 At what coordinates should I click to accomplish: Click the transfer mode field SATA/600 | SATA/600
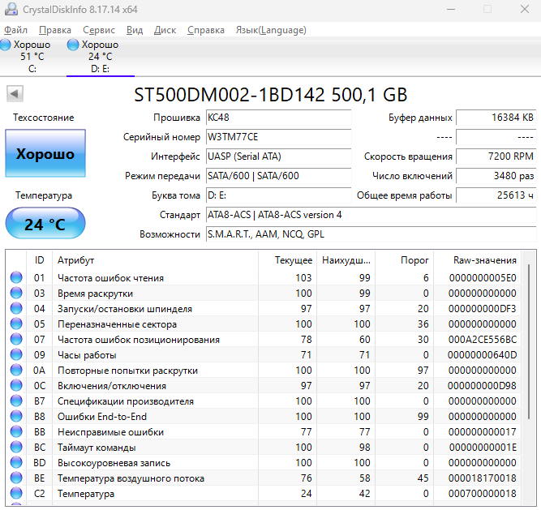(278, 176)
